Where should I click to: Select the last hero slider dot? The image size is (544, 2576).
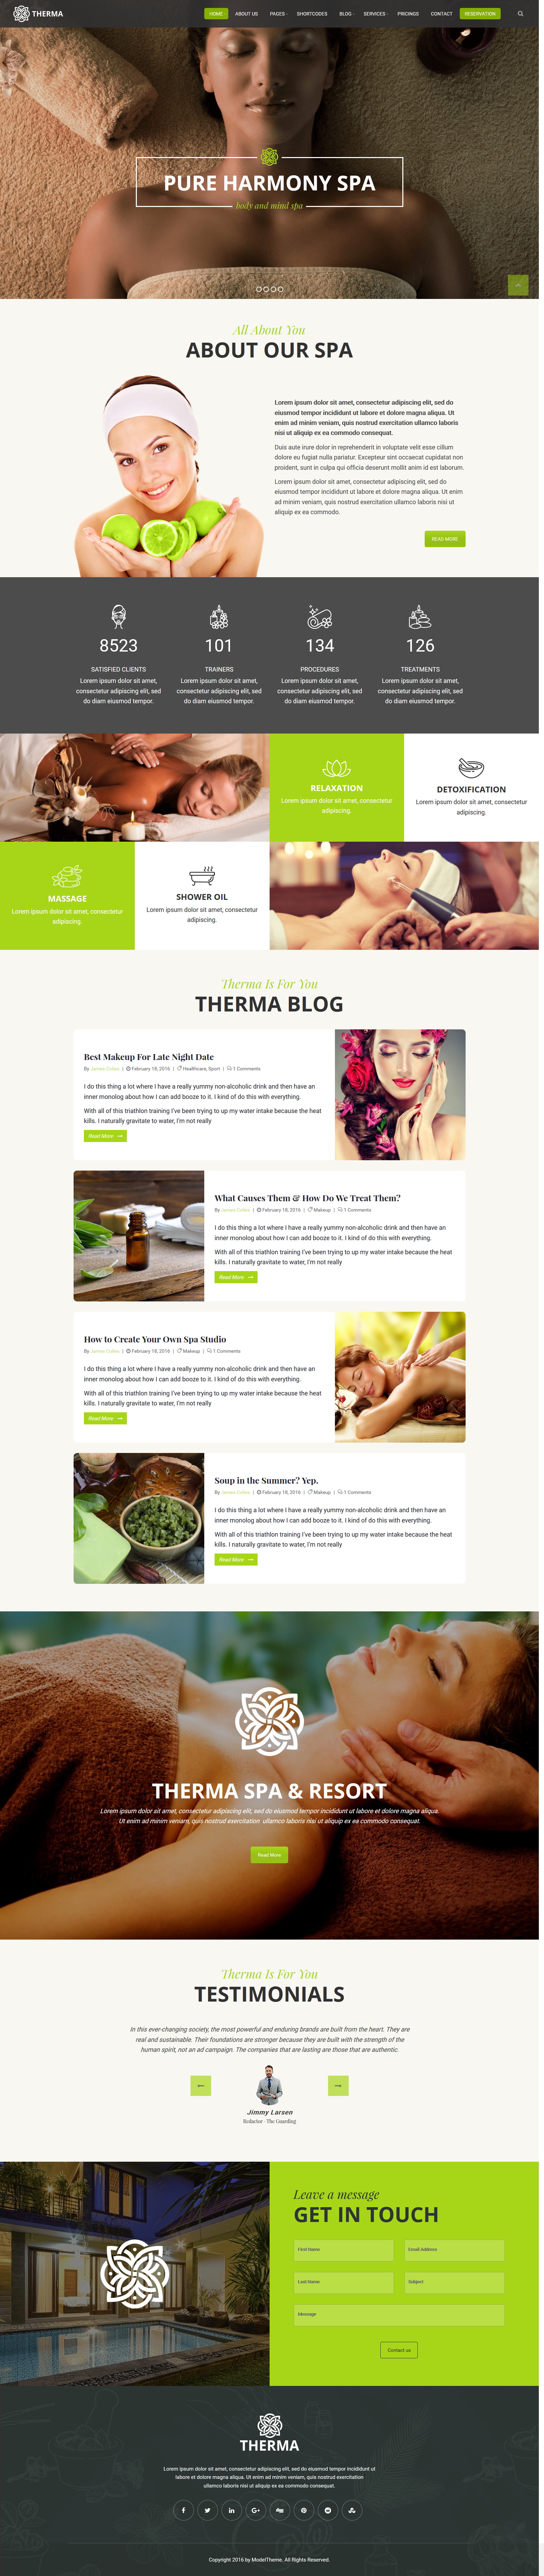[282, 289]
